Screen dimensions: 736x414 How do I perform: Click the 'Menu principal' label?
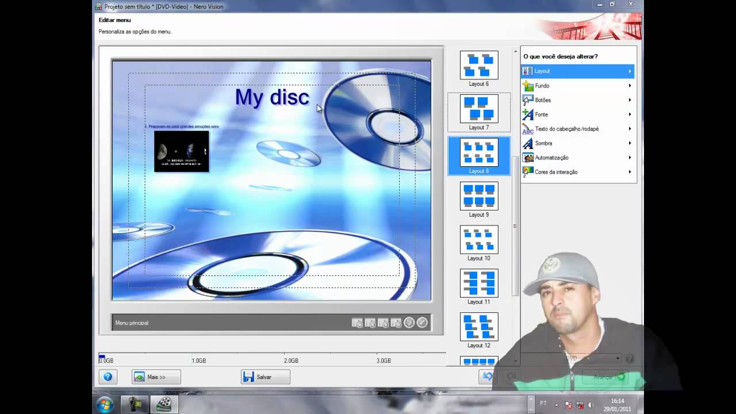click(x=132, y=323)
